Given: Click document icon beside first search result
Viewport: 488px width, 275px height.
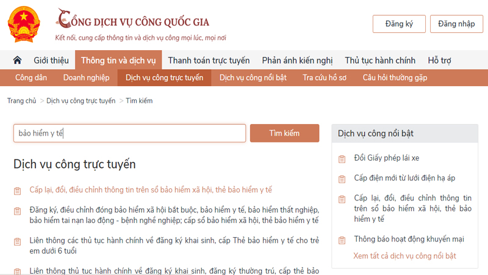Looking at the screenshot, I should click(x=18, y=191).
